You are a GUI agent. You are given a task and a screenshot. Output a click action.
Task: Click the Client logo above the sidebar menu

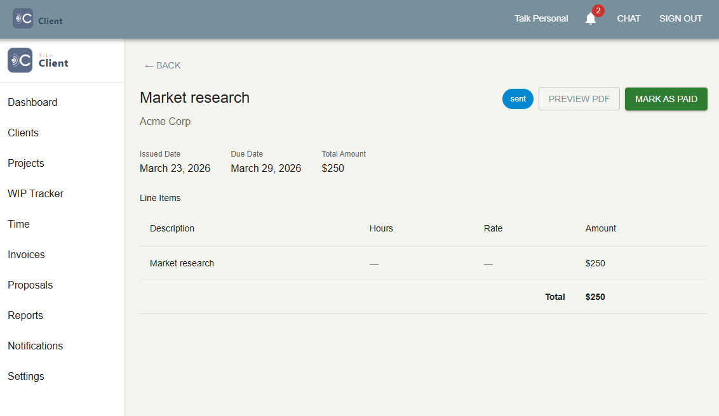click(37, 60)
